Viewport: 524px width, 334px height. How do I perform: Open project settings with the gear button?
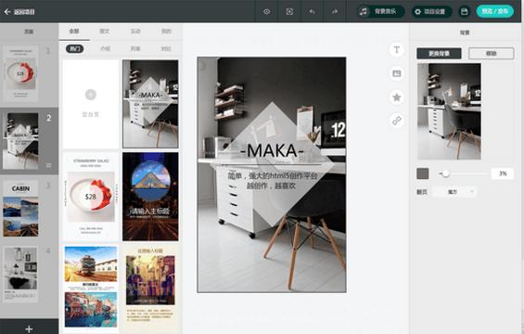(x=431, y=12)
